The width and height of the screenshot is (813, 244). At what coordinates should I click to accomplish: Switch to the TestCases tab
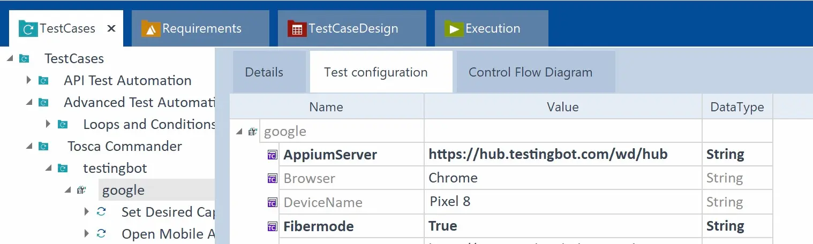(x=66, y=28)
